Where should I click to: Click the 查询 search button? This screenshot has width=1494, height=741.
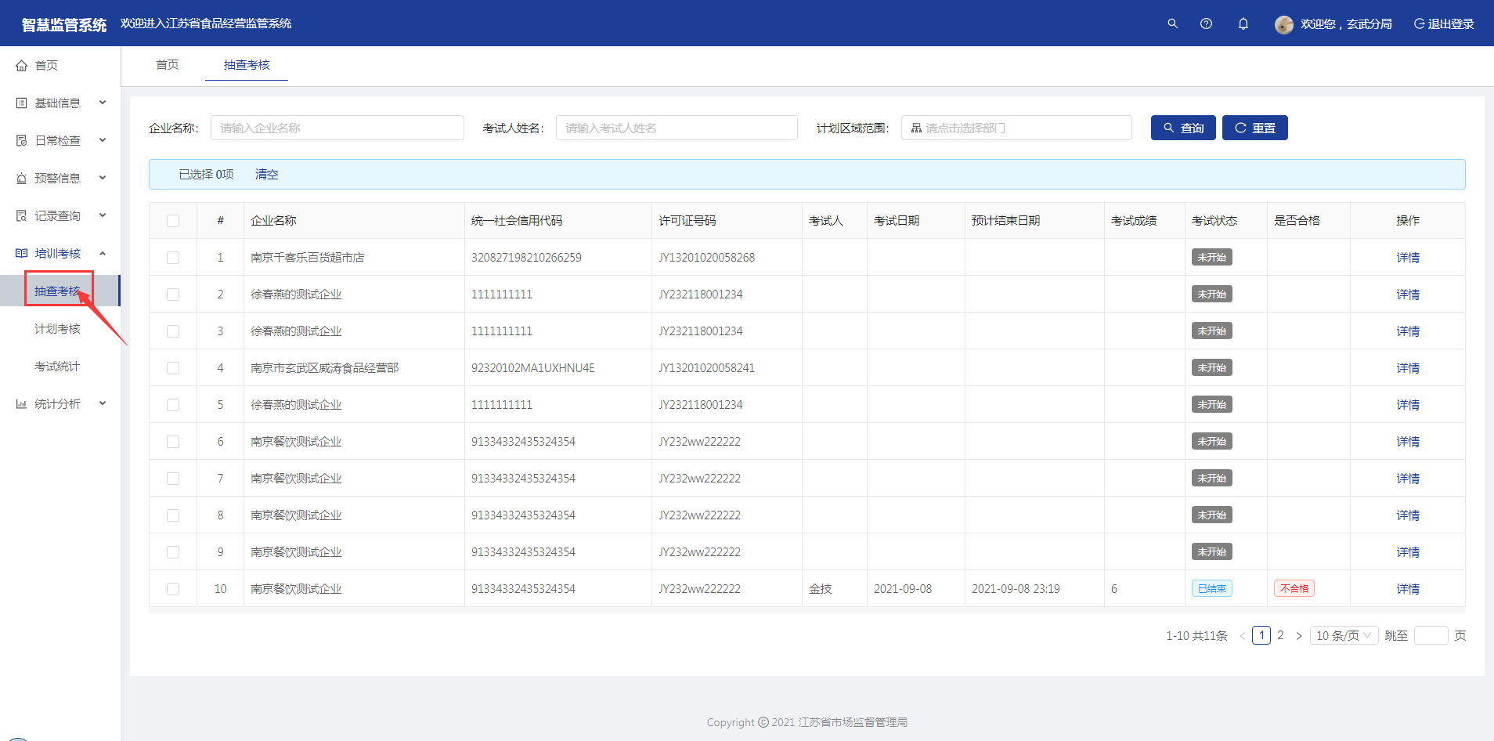click(x=1182, y=128)
